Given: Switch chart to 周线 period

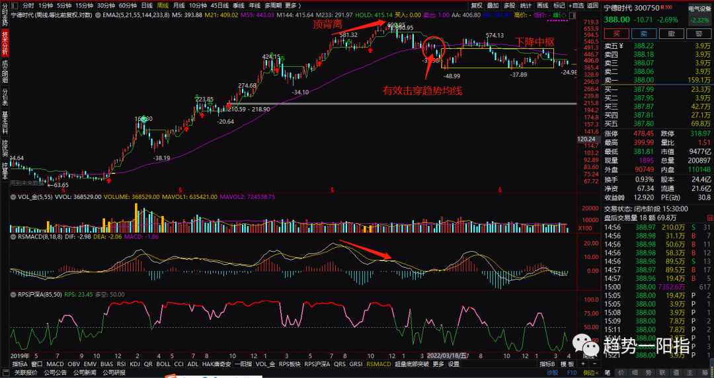Looking at the screenshot, I should 163,5.
